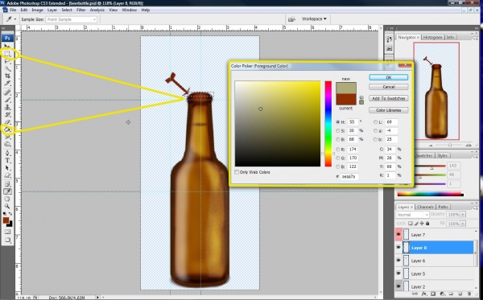483x300 pixels.
Task: Toggle visibility of Layer 5
Action: coord(398,273)
